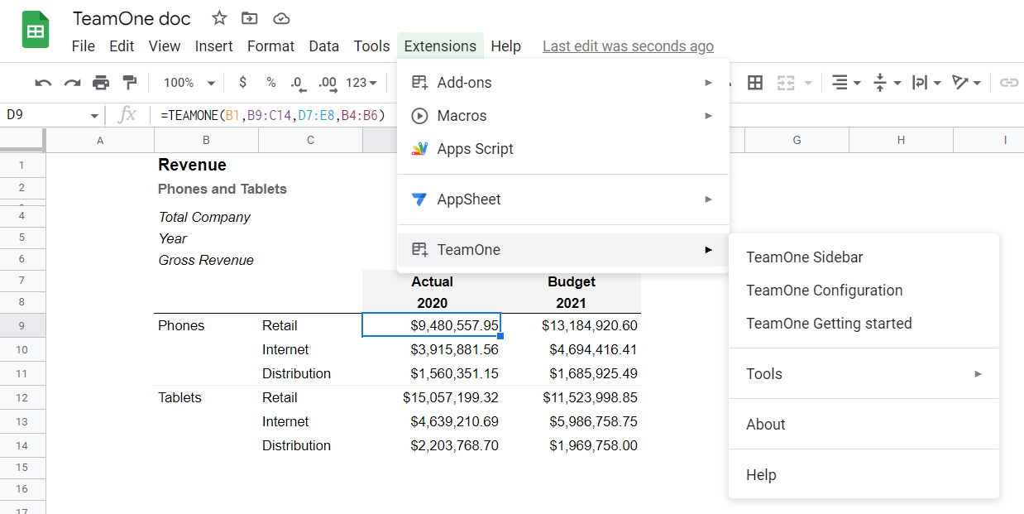Format the cell as currency
The image size is (1024, 514).
coord(242,83)
